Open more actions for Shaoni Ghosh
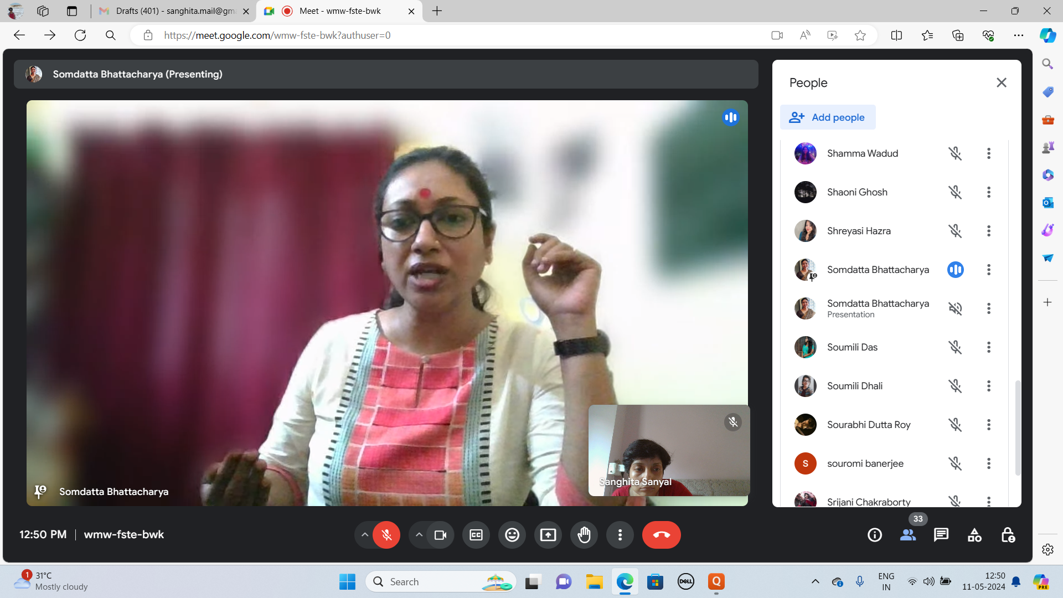 [x=988, y=192]
